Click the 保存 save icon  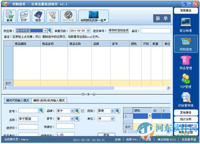[x=38, y=16]
